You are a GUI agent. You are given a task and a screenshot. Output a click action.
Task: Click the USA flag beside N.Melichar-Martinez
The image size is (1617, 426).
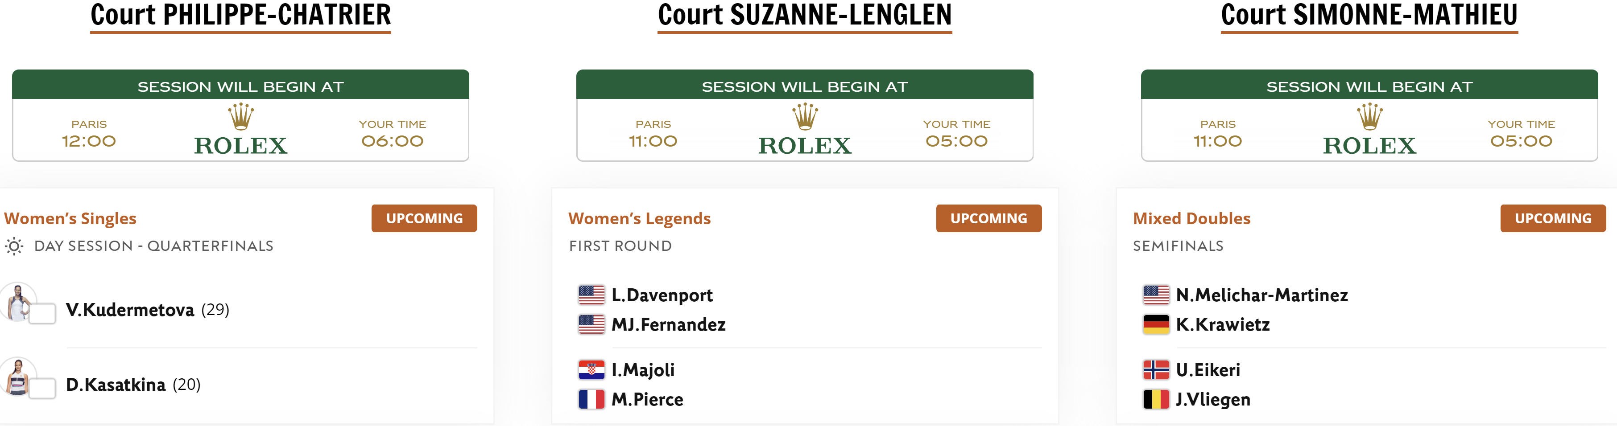pyautogui.click(x=1156, y=294)
